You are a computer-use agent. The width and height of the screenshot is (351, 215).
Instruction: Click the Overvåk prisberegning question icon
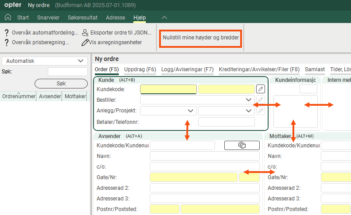tap(7, 42)
